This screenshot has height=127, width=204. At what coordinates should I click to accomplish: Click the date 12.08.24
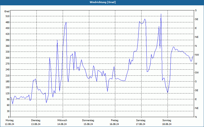point(9,124)
